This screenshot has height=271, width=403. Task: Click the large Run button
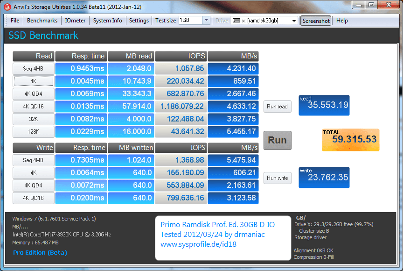278,140
